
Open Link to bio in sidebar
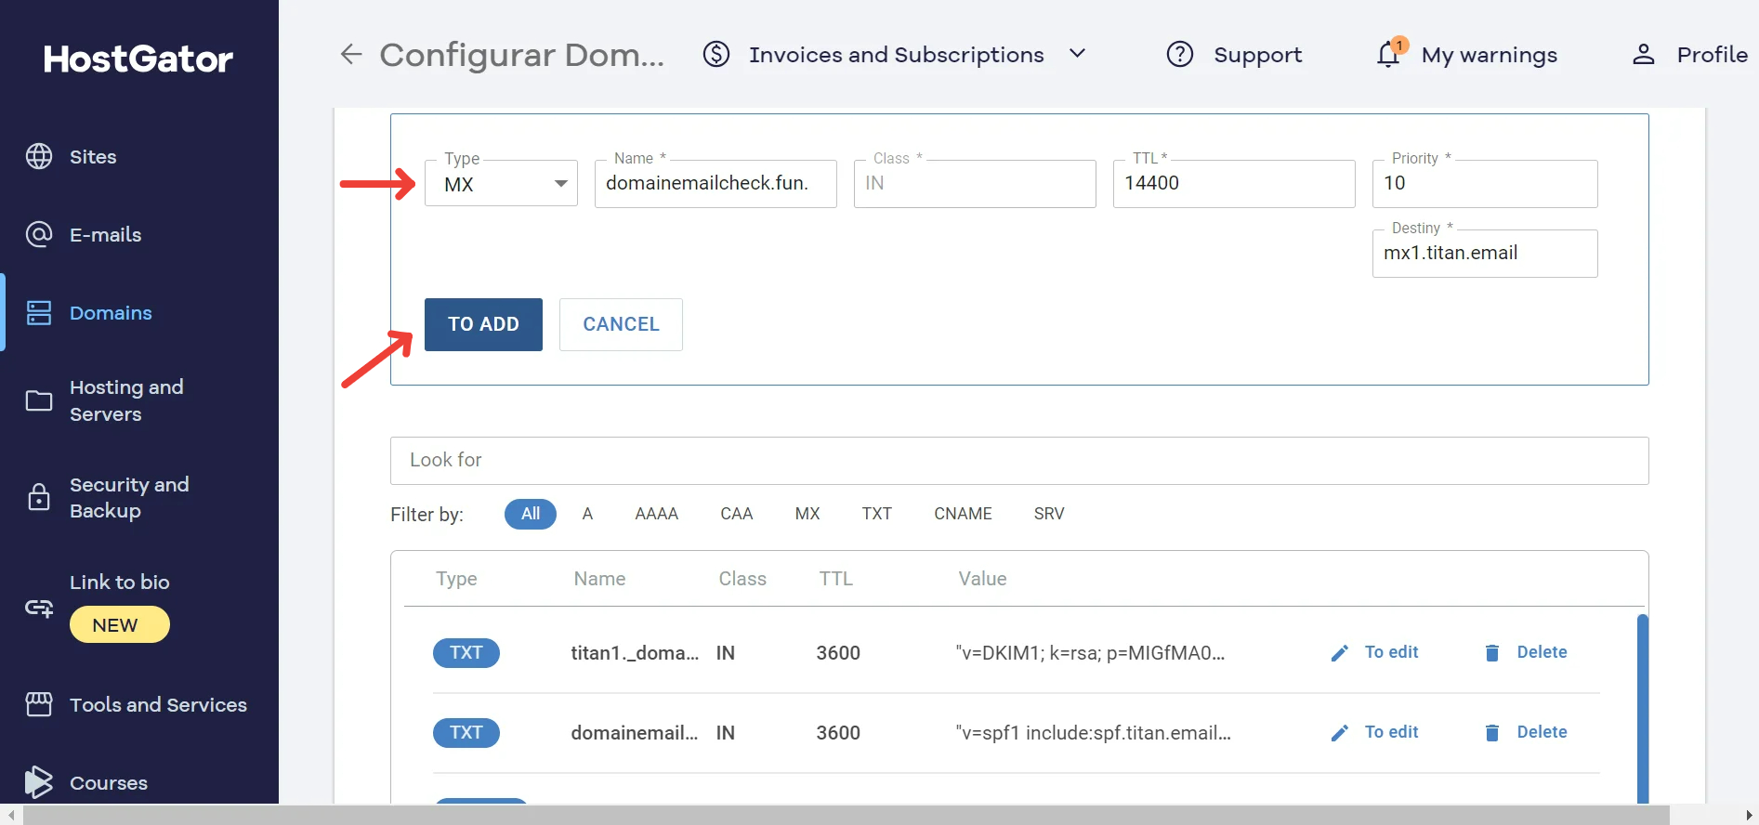[x=120, y=582]
